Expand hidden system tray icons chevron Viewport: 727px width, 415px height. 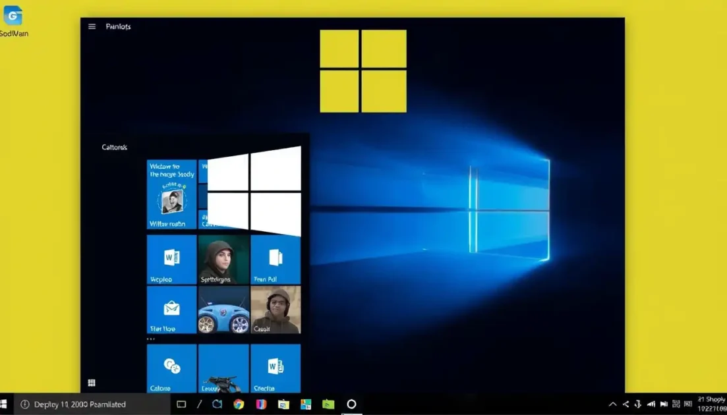612,404
